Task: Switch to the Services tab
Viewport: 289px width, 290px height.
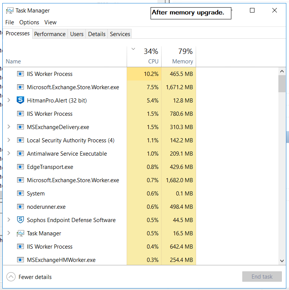Action: [x=120, y=34]
